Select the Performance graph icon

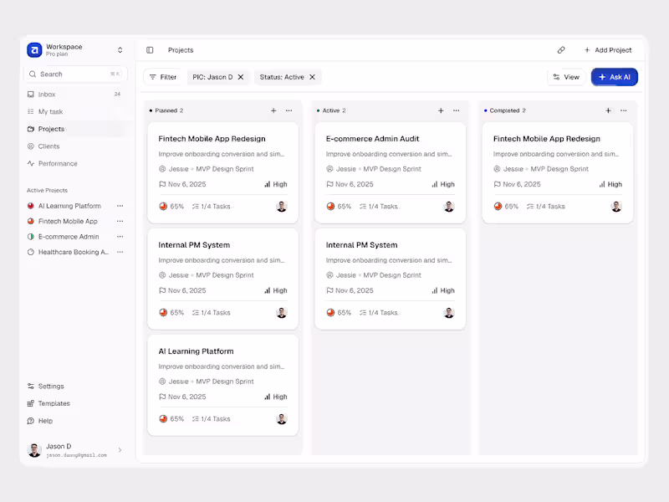pos(32,164)
